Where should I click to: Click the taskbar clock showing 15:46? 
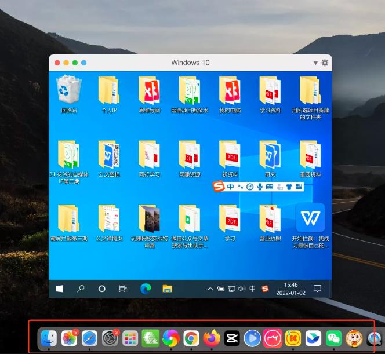point(291,289)
